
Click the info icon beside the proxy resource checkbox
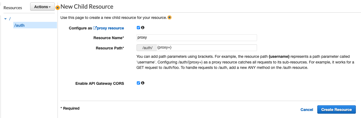click(143, 28)
